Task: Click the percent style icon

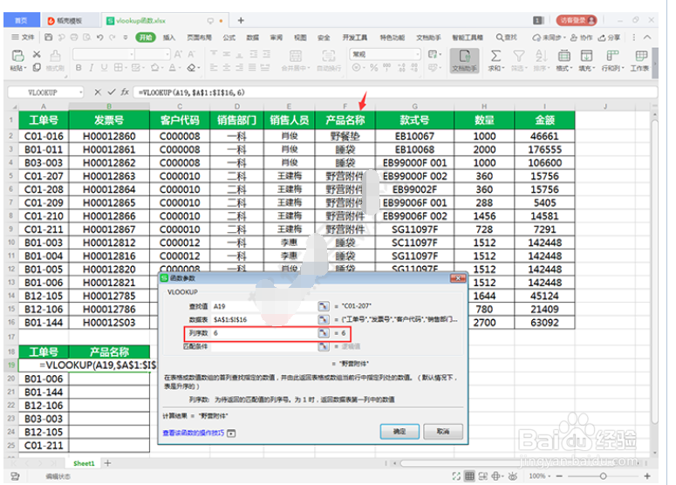Action: point(374,68)
